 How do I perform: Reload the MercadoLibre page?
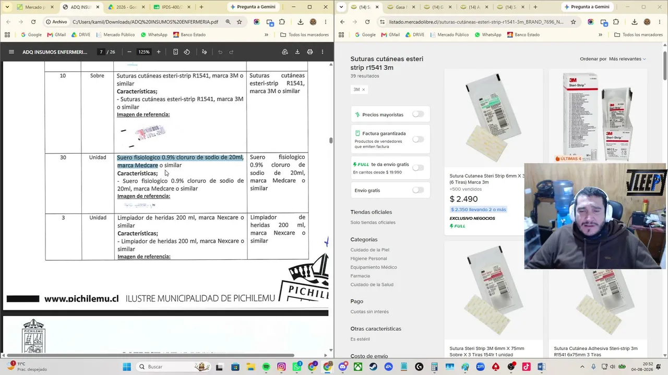367,22
